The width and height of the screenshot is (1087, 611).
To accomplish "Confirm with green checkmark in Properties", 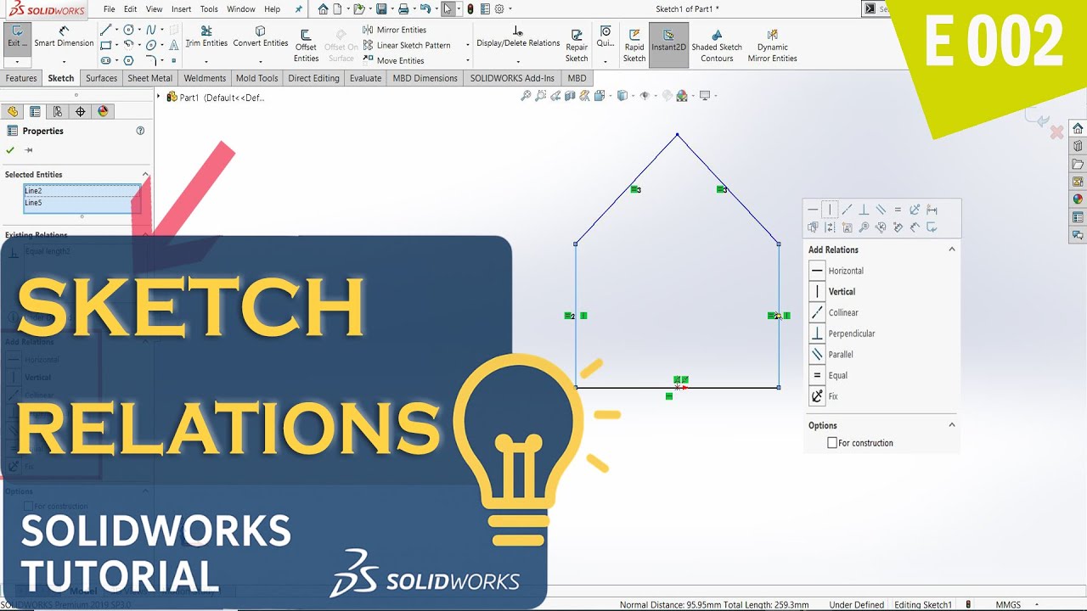I will coord(10,150).
